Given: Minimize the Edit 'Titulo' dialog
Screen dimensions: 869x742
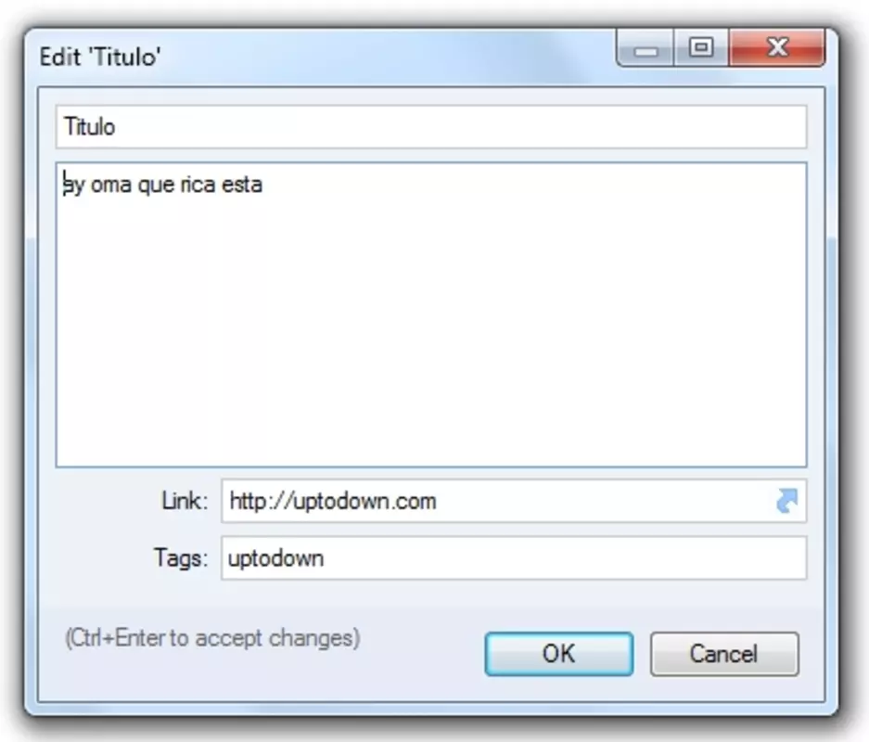Looking at the screenshot, I should click(x=645, y=49).
